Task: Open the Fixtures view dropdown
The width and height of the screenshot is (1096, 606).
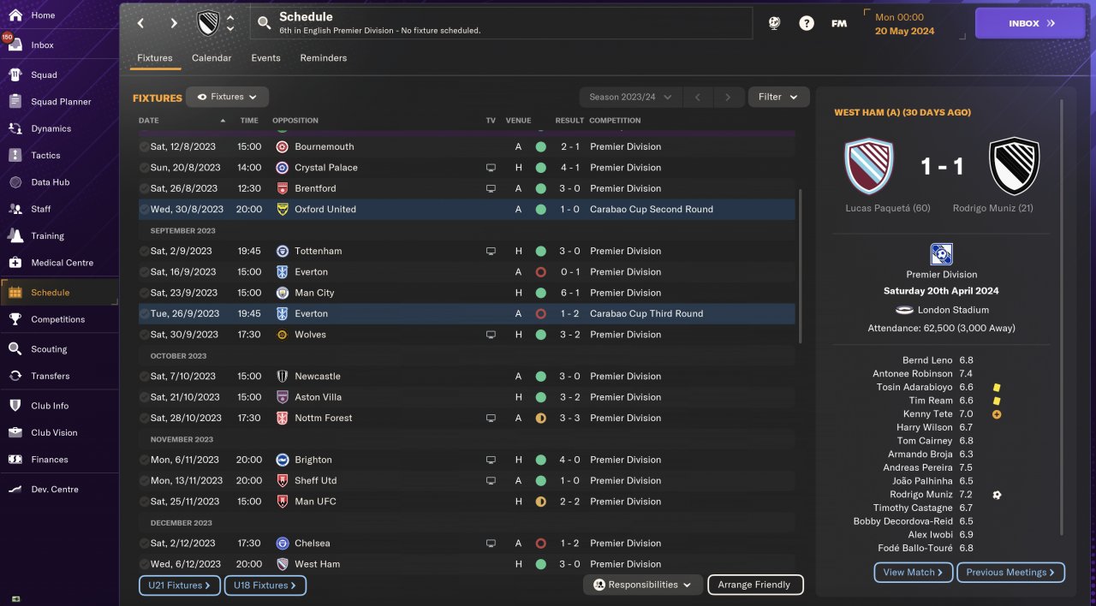Action: pos(228,98)
